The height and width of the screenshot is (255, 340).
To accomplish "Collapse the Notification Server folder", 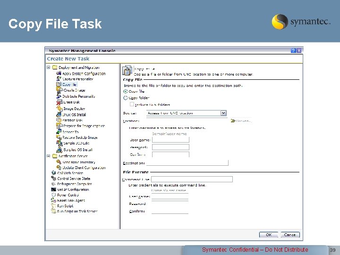I will pos(49,156).
